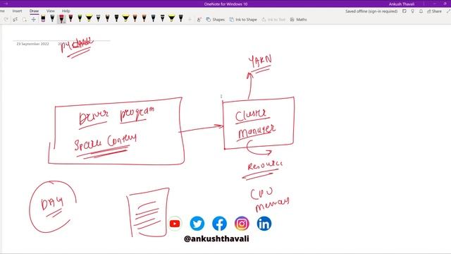The width and height of the screenshot is (451, 254).
Task: Select the yellow highlighter beside the green pen
Action: coord(89,19)
